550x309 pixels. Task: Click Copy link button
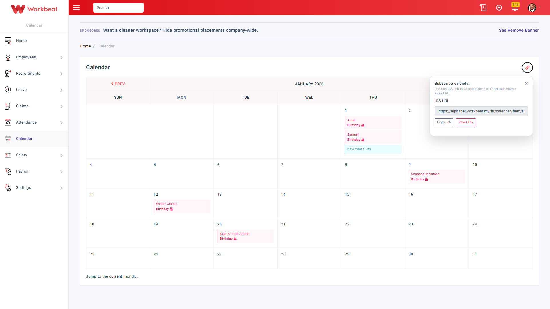click(x=444, y=122)
